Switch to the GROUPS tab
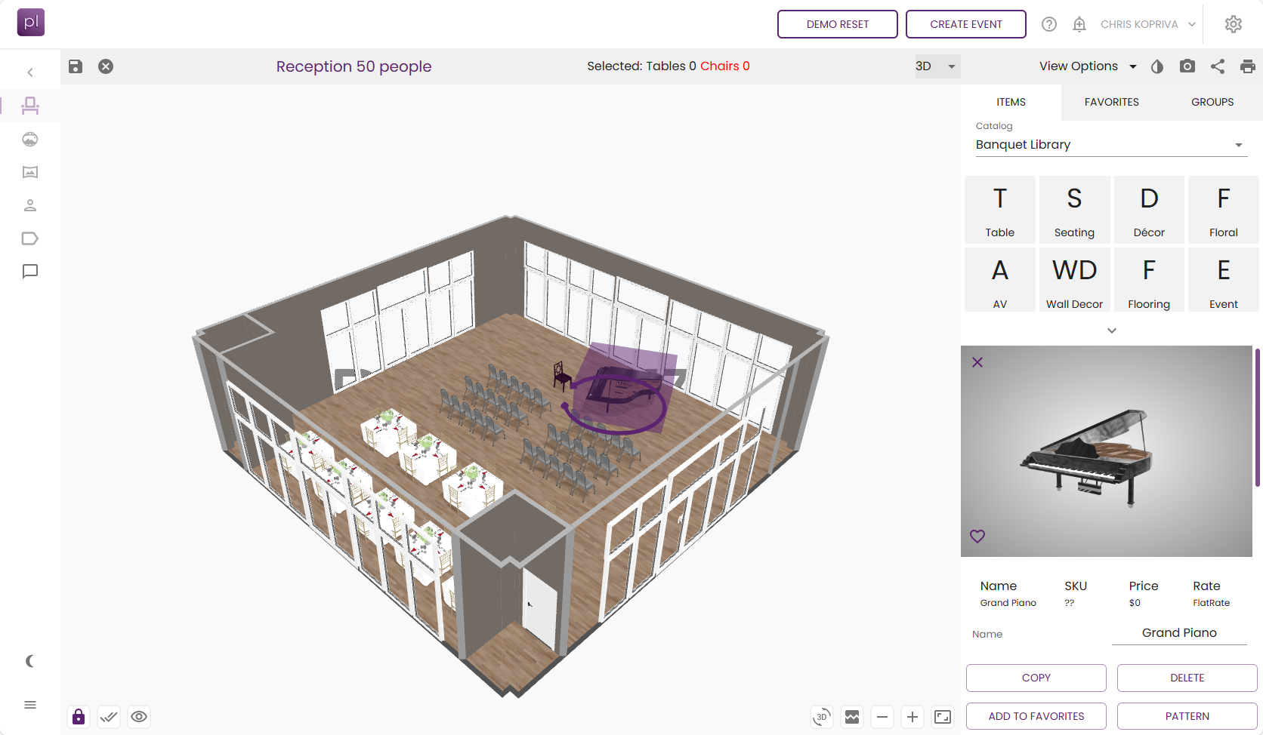The height and width of the screenshot is (735, 1263). (x=1212, y=102)
